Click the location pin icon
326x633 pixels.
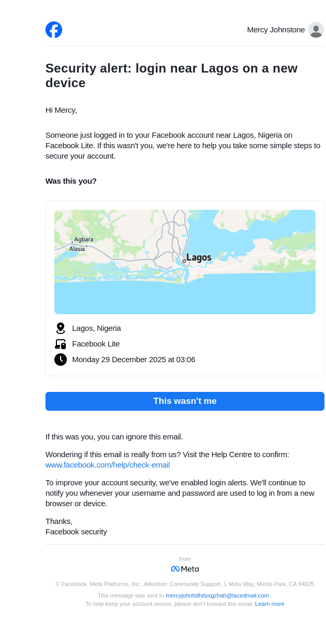pyautogui.click(x=61, y=328)
